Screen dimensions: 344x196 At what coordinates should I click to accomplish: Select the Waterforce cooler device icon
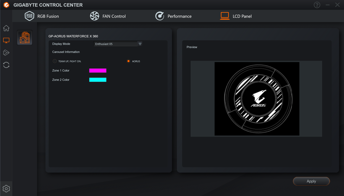(25, 38)
